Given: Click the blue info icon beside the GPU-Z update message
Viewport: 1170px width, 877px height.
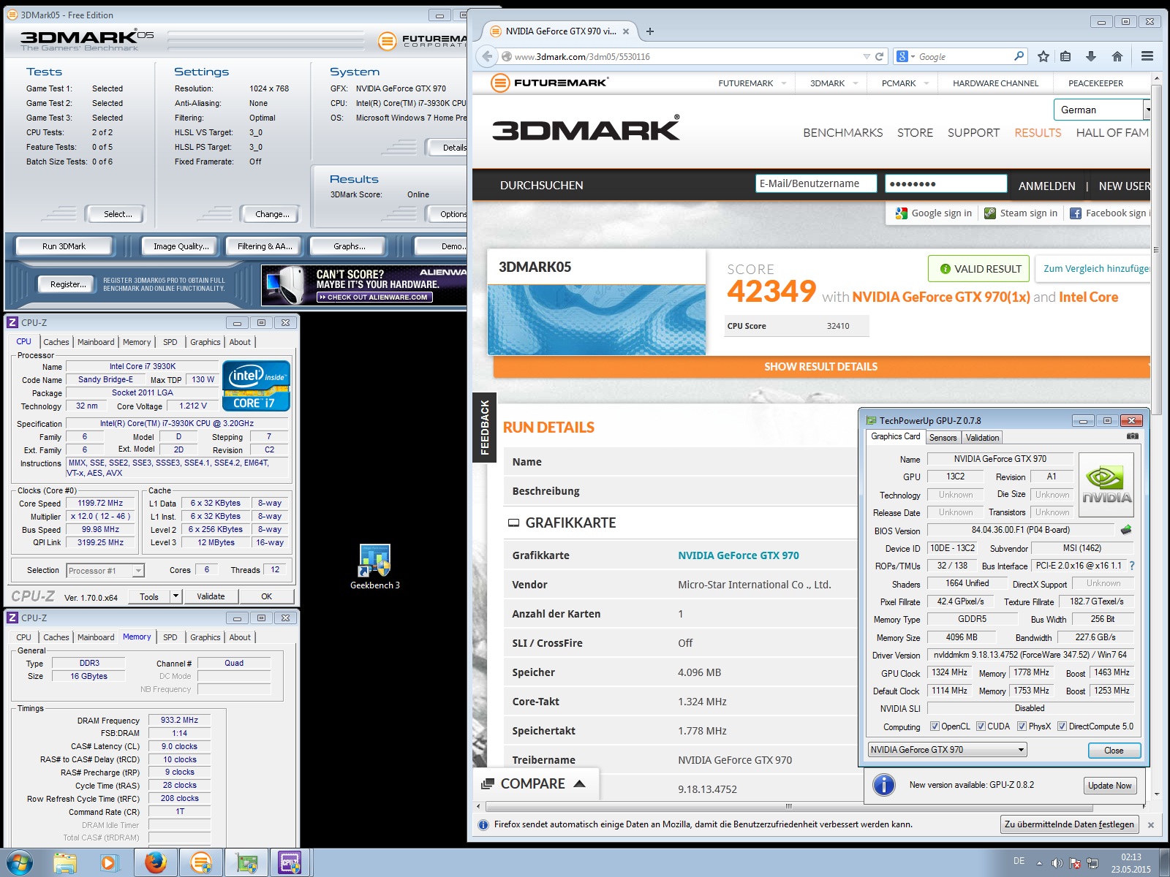Looking at the screenshot, I should [884, 785].
